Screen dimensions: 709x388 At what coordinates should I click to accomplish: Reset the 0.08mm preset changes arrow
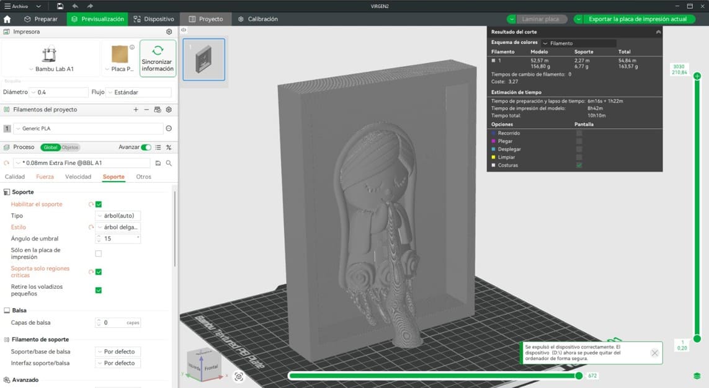pyautogui.click(x=6, y=163)
